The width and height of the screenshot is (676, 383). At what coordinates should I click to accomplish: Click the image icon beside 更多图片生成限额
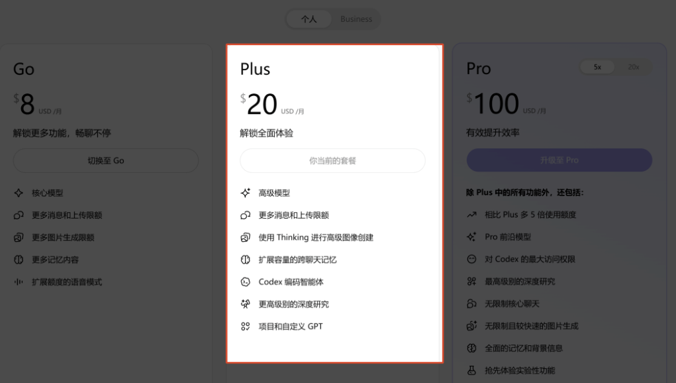(x=19, y=237)
